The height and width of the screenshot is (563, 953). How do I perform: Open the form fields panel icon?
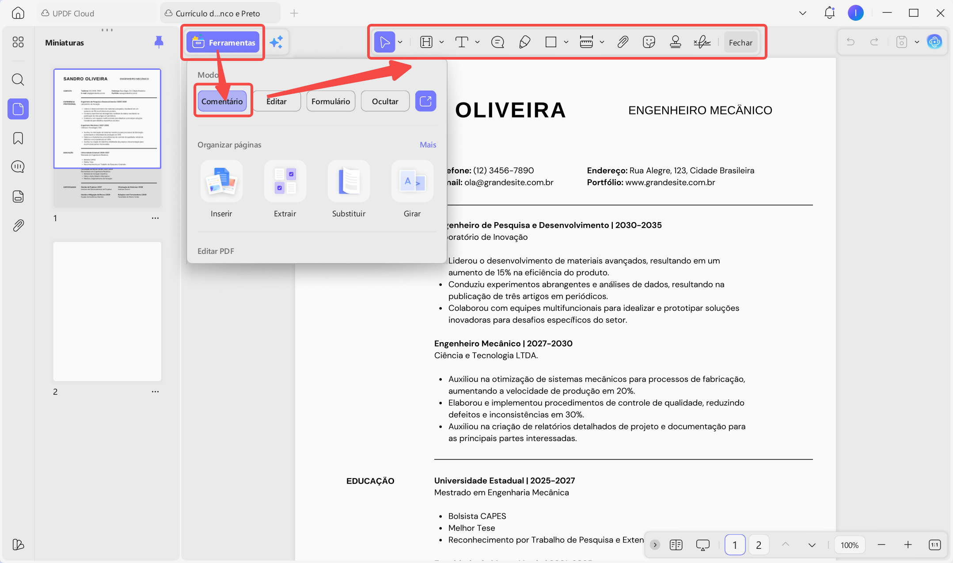18,196
